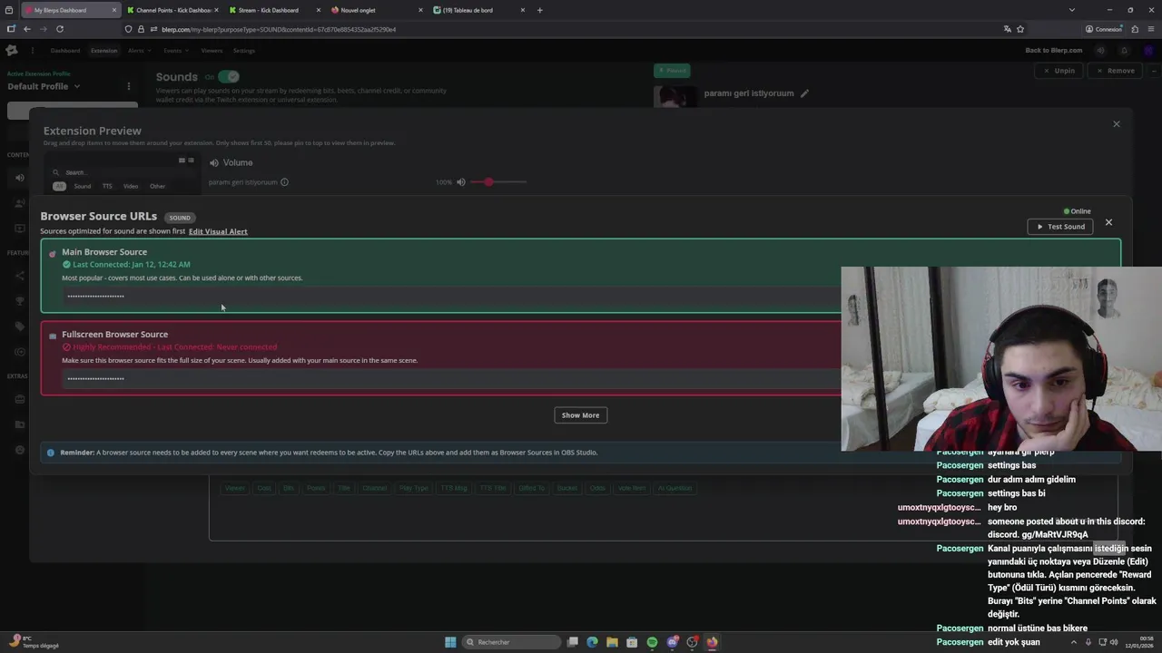Image resolution: width=1162 pixels, height=653 pixels.
Task: Click the taskbar Rechercher search box
Action: (511, 642)
